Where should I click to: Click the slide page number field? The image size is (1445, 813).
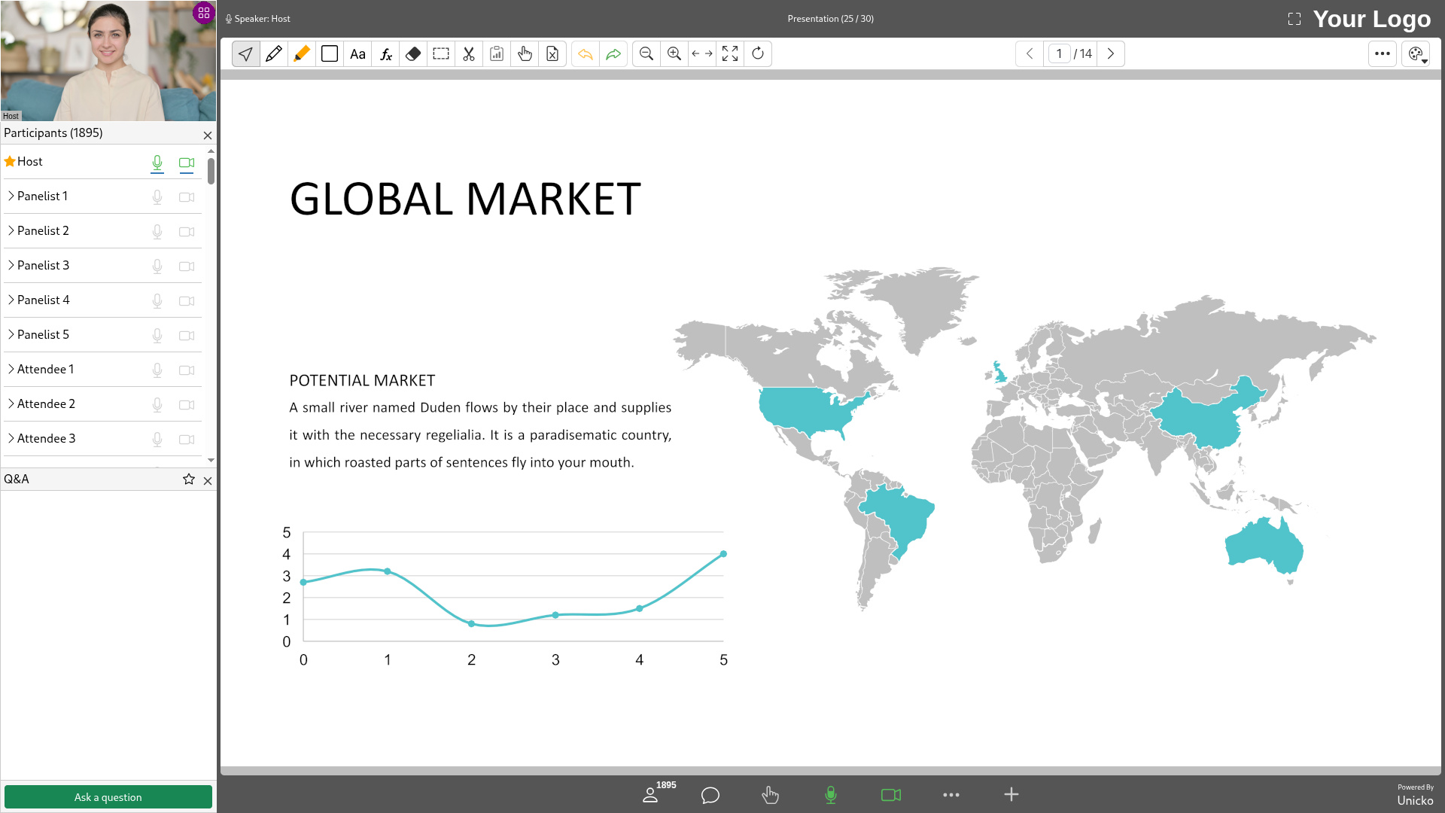click(1059, 53)
